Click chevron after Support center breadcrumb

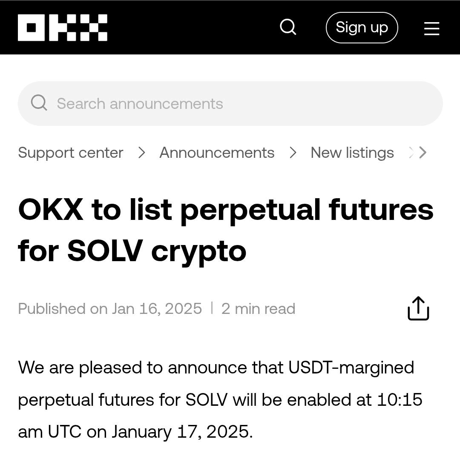tap(142, 153)
